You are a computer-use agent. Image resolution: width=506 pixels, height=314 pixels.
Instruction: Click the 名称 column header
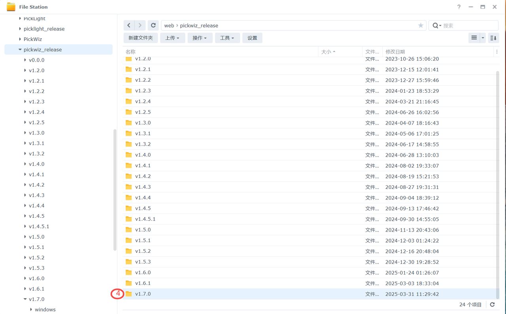click(130, 52)
